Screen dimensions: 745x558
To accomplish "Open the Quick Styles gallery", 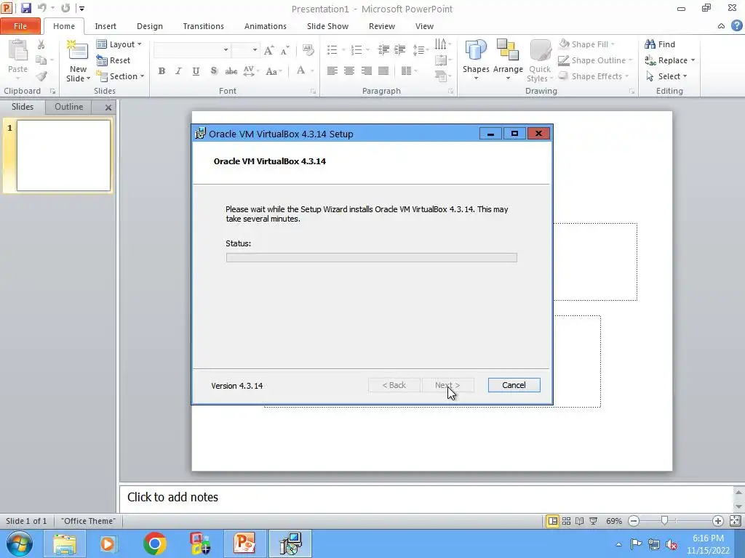I will coord(541,61).
